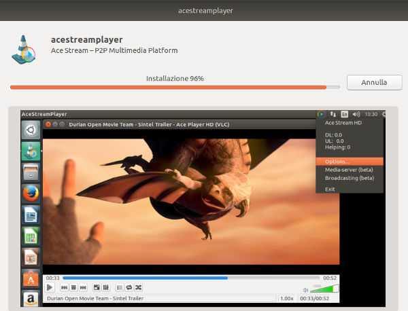Viewport: 408px width, 311px height.
Task: Toggle the playlist icon in player toolbar
Action: coord(120,287)
